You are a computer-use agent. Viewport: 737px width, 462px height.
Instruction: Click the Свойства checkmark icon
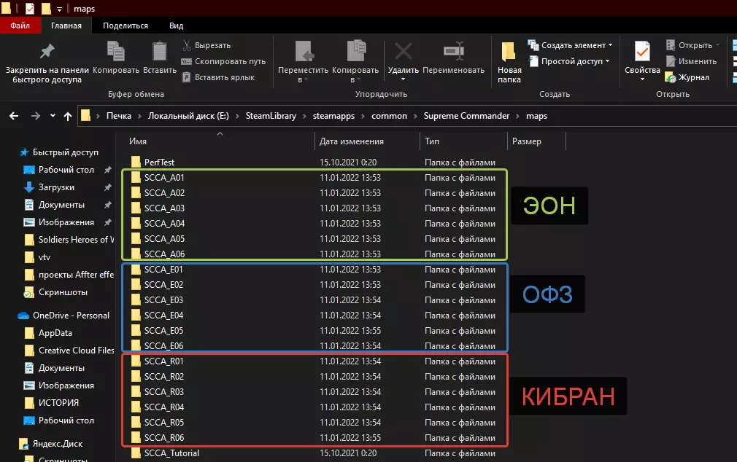coord(642,51)
